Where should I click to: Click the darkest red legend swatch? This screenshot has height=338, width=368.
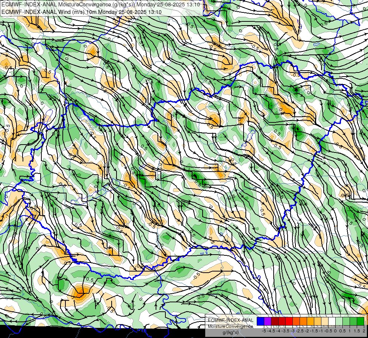[x=275, y=321]
